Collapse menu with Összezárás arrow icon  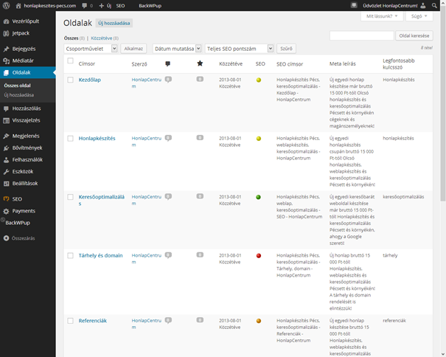coord(6,238)
